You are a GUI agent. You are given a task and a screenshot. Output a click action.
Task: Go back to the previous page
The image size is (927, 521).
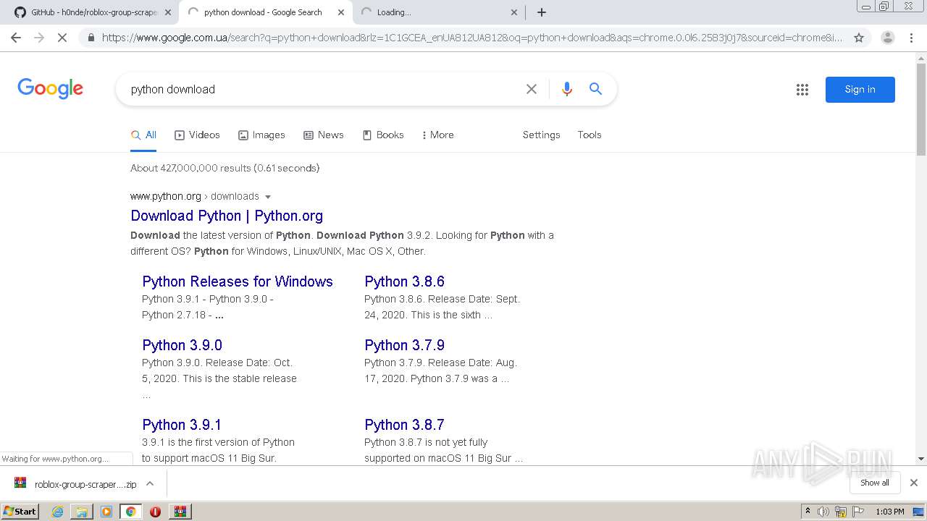[16, 38]
